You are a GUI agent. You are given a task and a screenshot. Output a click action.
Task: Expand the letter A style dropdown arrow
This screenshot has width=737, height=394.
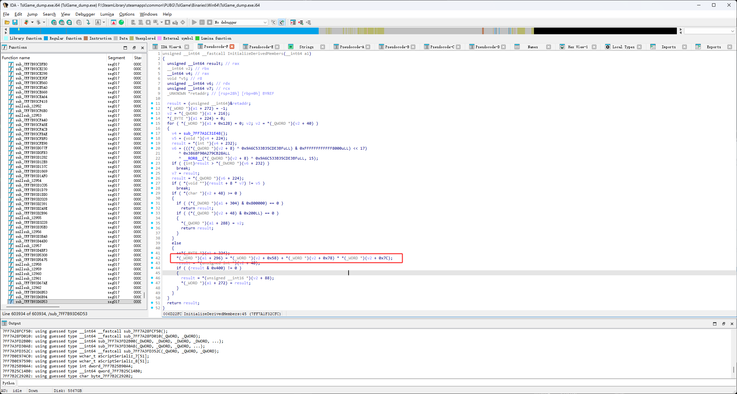point(104,22)
